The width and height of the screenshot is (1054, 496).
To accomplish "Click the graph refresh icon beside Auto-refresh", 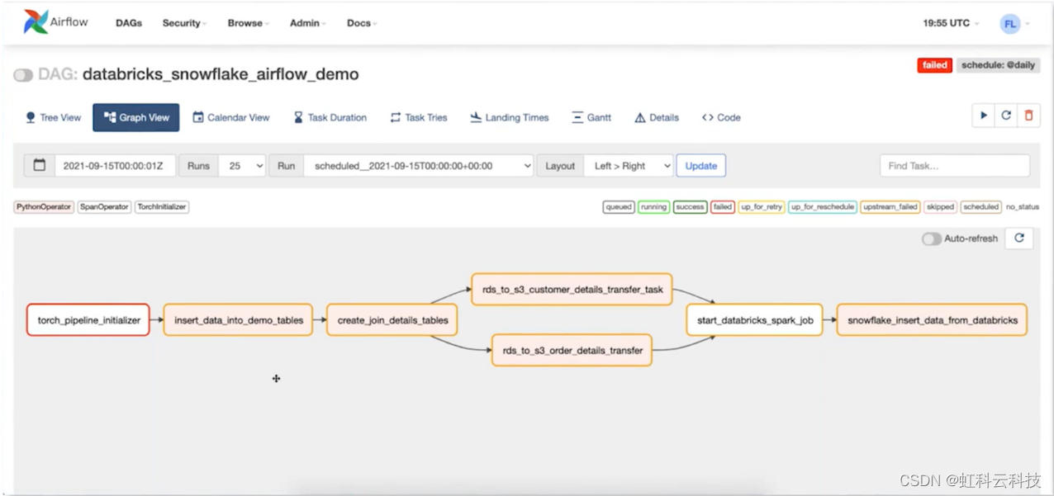I will 1019,239.
